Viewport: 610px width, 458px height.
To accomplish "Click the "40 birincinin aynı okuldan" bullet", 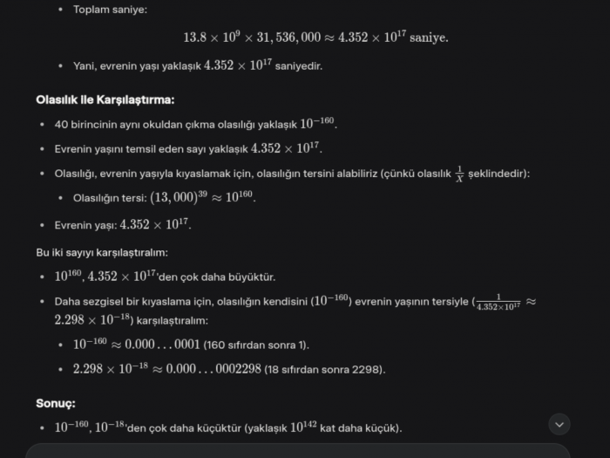I will pyautogui.click(x=195, y=124).
